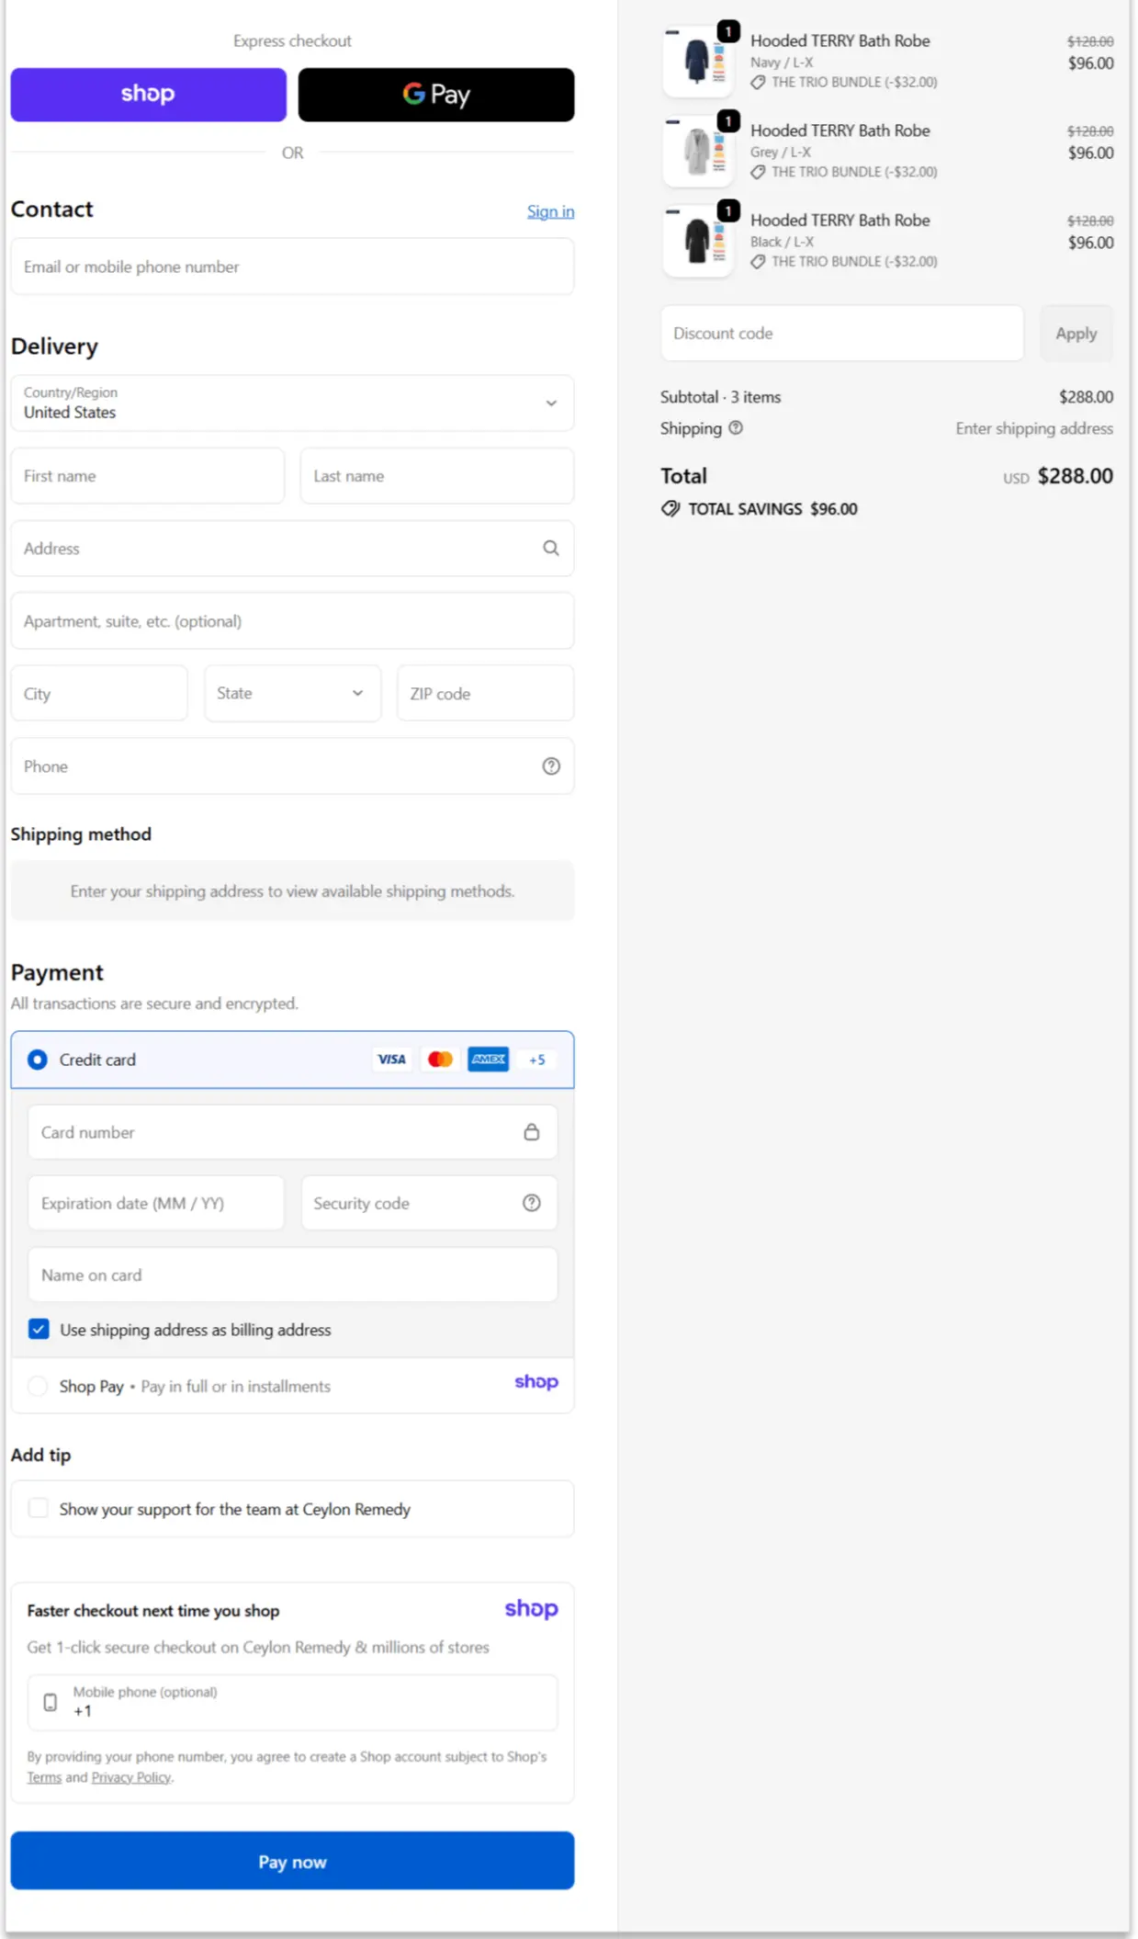Click the Sign in link
The width and height of the screenshot is (1138, 1939).
(550, 211)
